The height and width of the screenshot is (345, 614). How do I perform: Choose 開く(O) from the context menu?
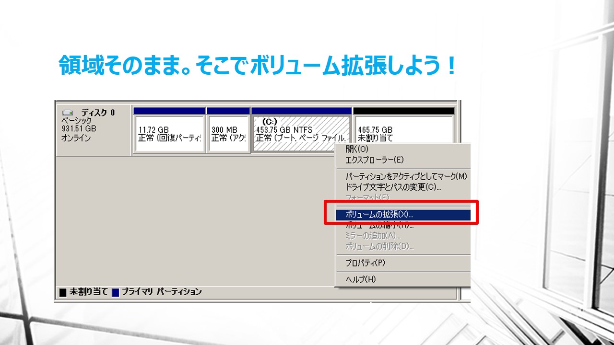tap(357, 149)
